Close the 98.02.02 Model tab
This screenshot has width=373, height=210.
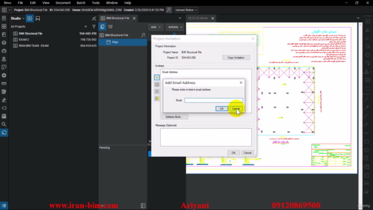click(213, 18)
